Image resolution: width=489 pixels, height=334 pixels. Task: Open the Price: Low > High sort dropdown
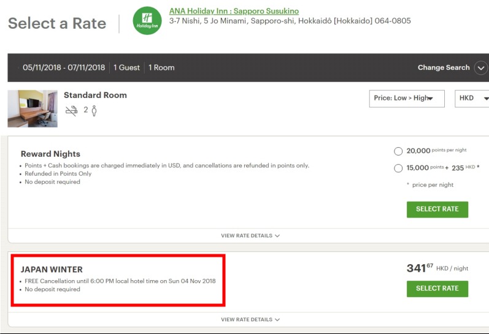click(406, 98)
